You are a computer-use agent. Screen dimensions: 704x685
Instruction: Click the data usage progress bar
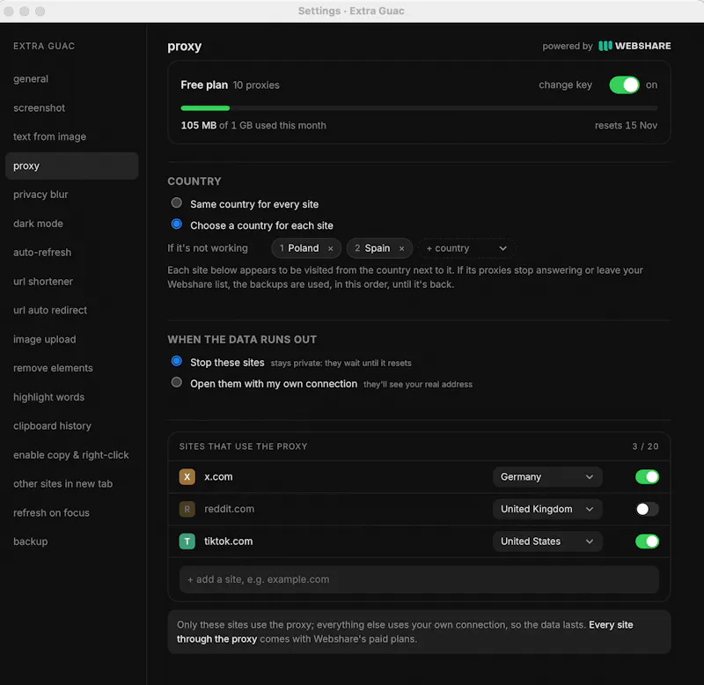419,108
